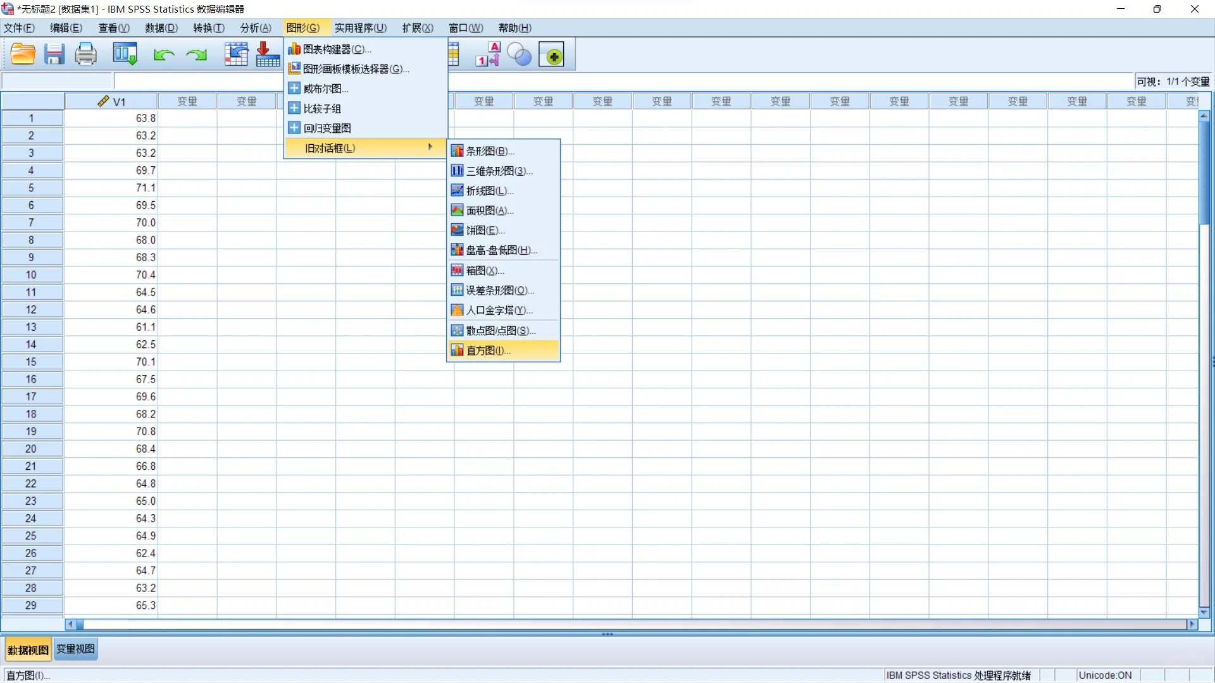Click the Recall recent dialogs icon
The image size is (1215, 683).
click(125, 55)
